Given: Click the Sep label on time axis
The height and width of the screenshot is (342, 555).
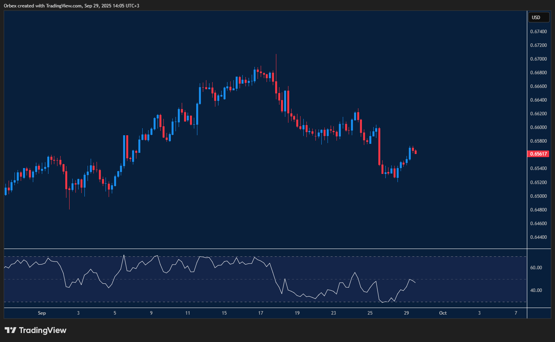Looking at the screenshot, I should (x=42, y=313).
